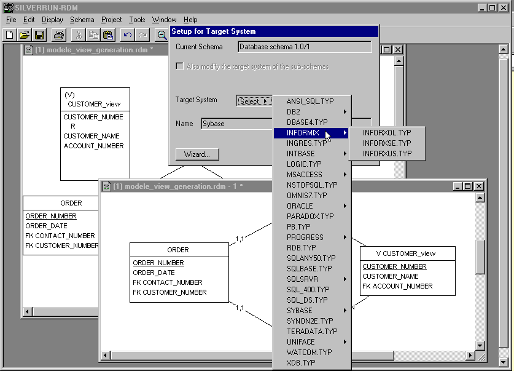Click the Zoom out magnifier icon
Viewport: 514px width, 371px height.
[x=162, y=35]
